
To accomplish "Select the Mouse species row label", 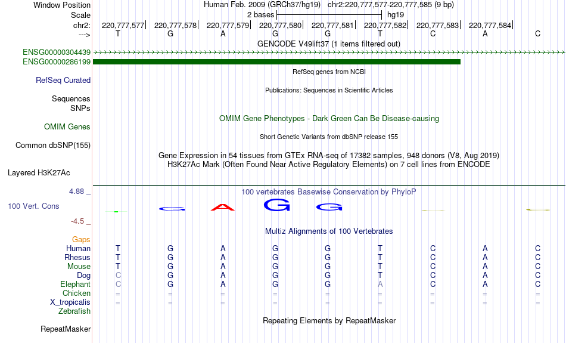I will point(79,267).
